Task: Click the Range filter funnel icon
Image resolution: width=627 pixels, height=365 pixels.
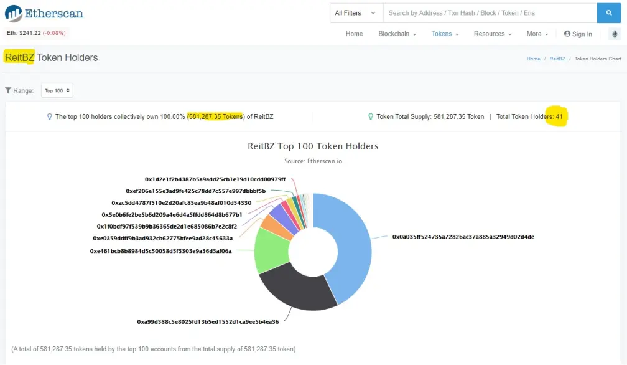Action: 8,90
